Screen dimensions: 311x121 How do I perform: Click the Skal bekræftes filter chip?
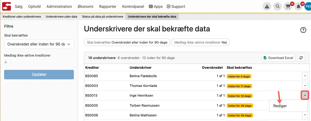(127, 42)
